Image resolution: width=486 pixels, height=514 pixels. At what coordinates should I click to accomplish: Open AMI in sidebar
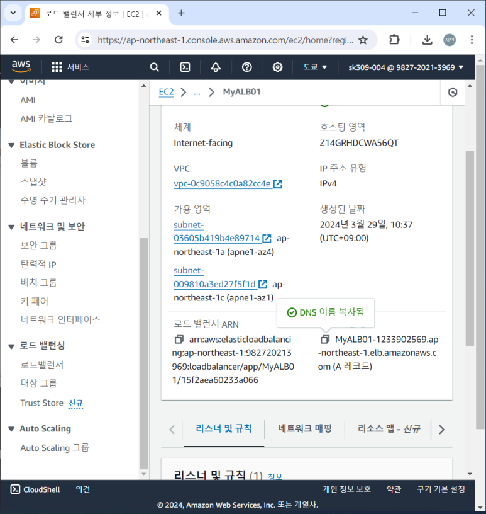(28, 100)
